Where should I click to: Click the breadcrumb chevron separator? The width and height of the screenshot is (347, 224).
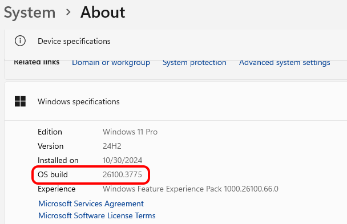pyautogui.click(x=68, y=12)
